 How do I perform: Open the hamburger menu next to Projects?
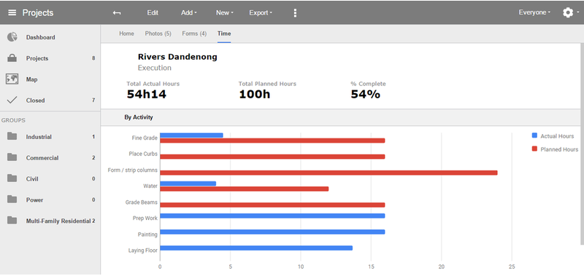[x=12, y=12]
